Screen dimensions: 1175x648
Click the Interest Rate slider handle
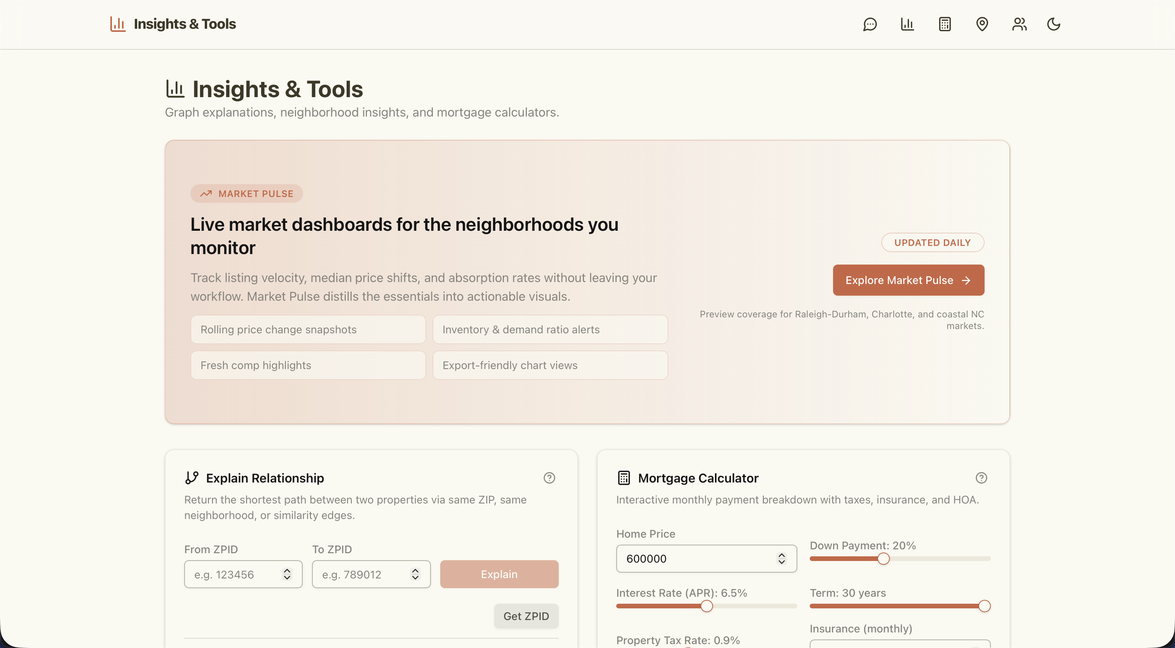click(706, 606)
